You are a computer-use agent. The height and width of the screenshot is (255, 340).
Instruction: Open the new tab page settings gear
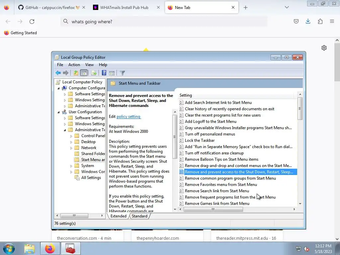click(324, 48)
